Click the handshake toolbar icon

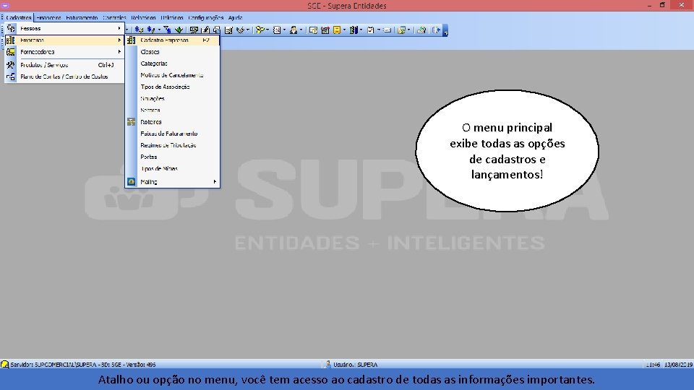[240, 30]
